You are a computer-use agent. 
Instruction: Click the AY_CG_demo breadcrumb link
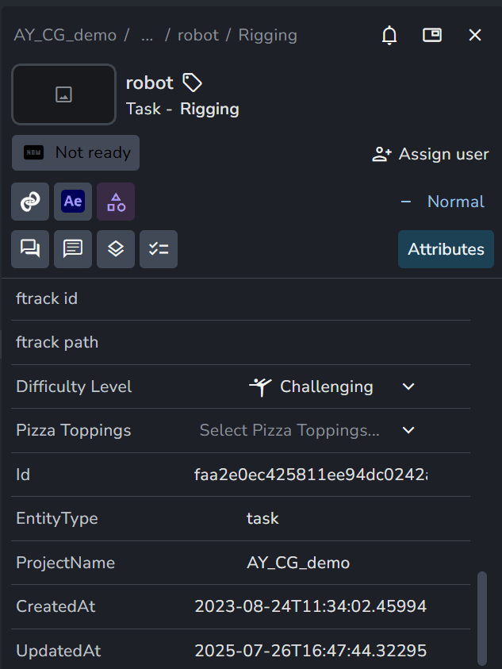[65, 35]
